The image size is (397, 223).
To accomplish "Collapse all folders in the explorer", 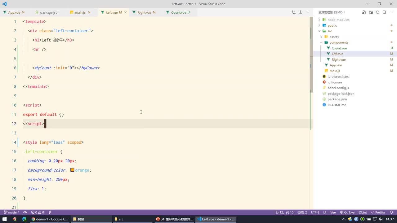I will [384, 12].
